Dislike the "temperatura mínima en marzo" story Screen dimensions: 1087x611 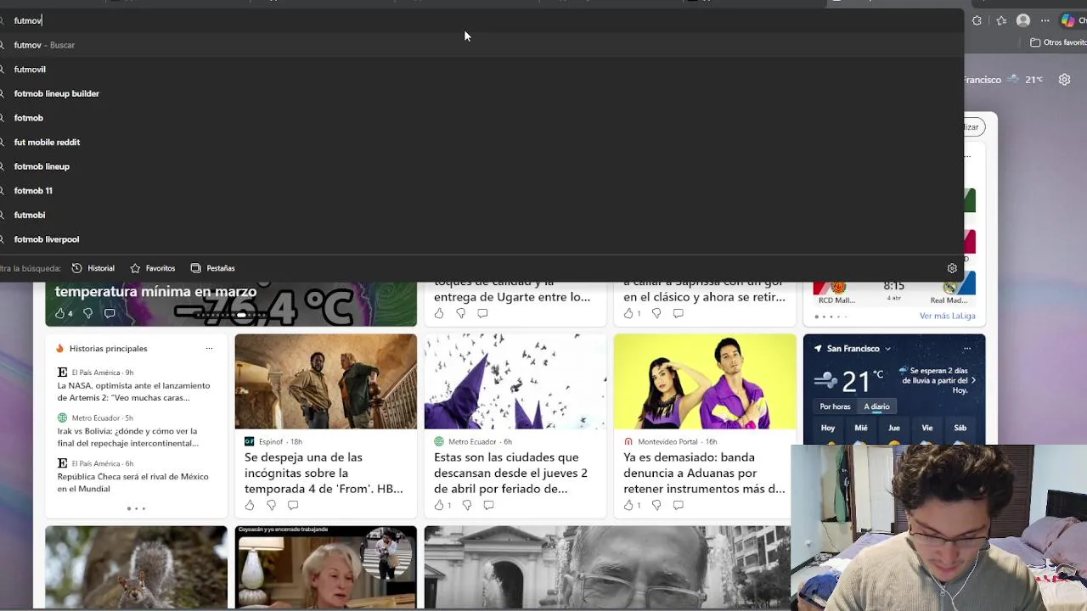tap(87, 313)
